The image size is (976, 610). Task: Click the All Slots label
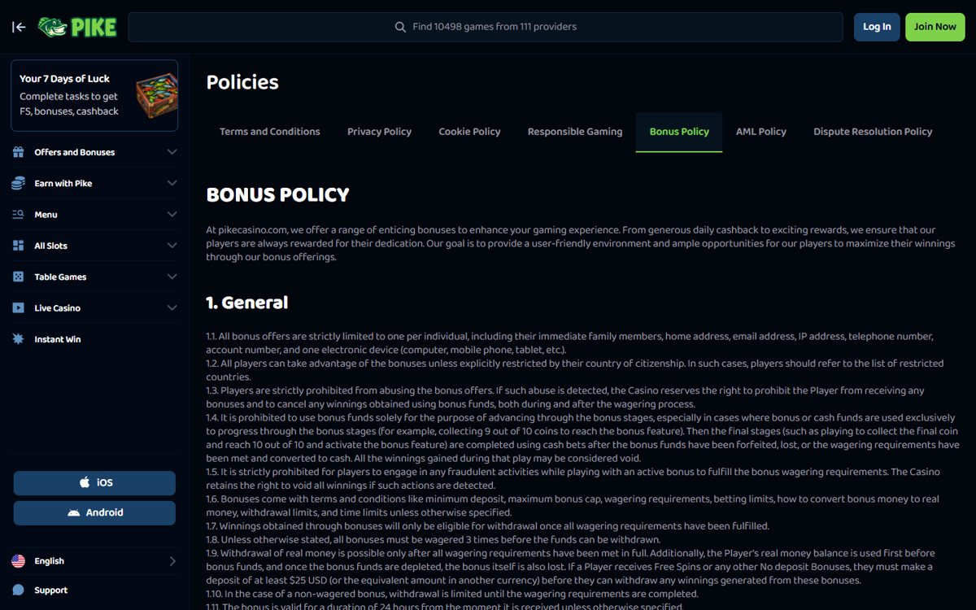(51, 246)
